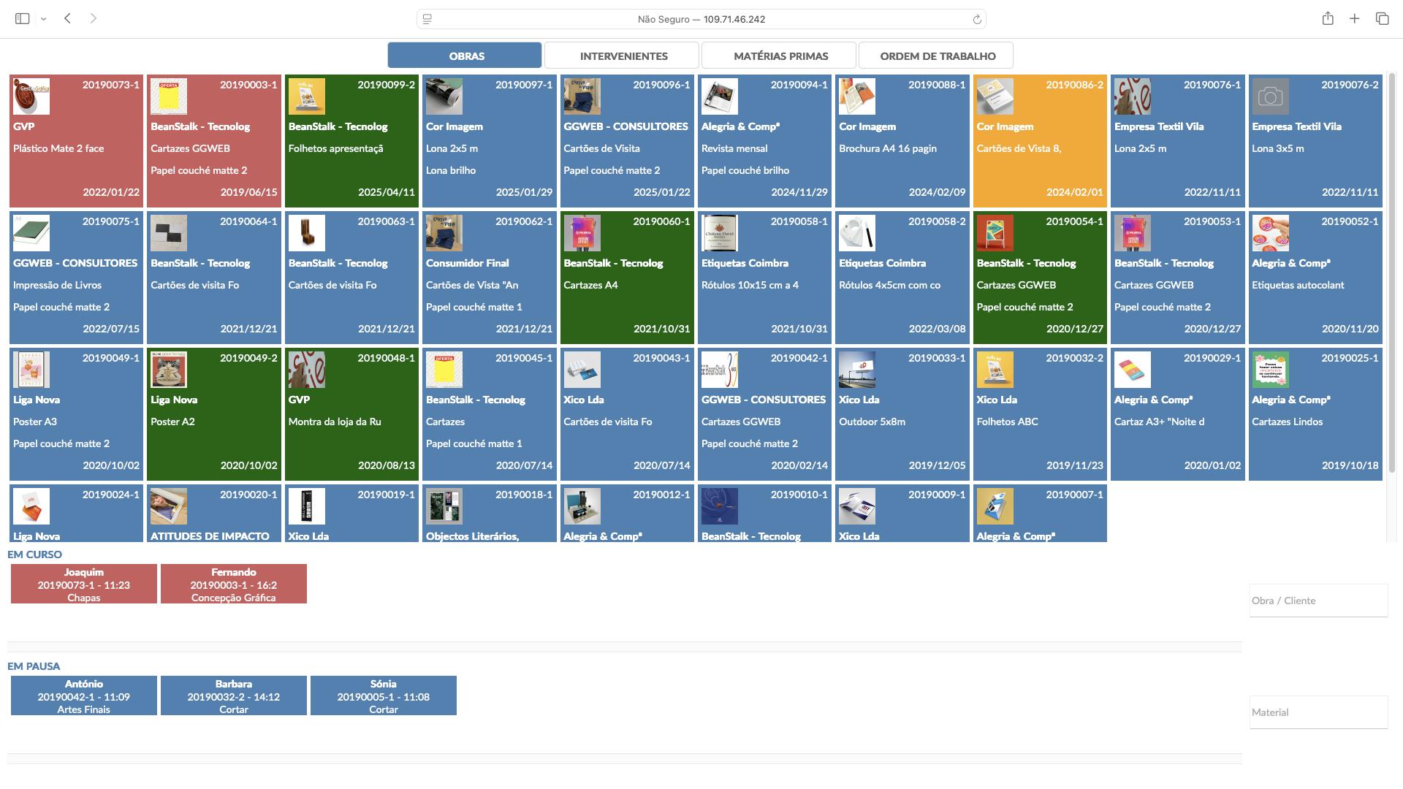Open the MATÉRIAS PRIMAS tab
1403x789 pixels.
[x=780, y=56]
